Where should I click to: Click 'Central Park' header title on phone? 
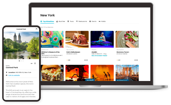coord(21,29)
